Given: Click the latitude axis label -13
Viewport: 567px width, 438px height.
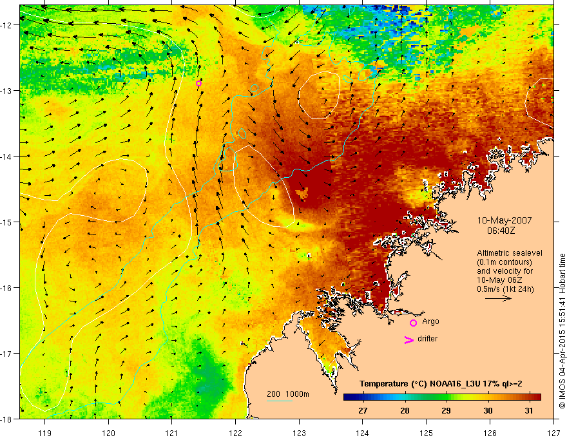Looking at the screenshot, I should [x=8, y=91].
